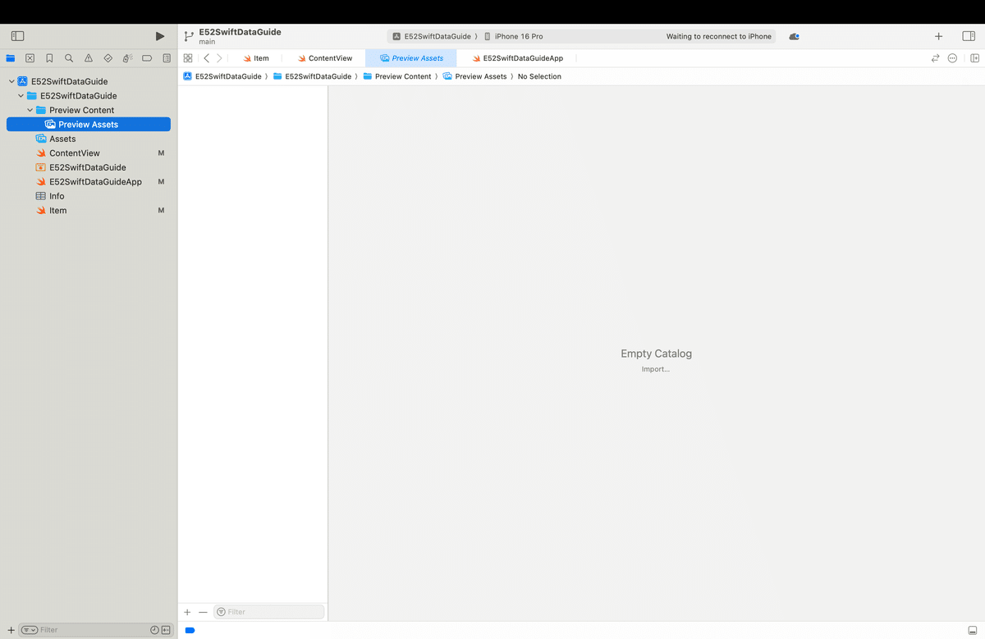Switch to the Item editor tab
This screenshot has height=639, width=985.
[x=256, y=58]
